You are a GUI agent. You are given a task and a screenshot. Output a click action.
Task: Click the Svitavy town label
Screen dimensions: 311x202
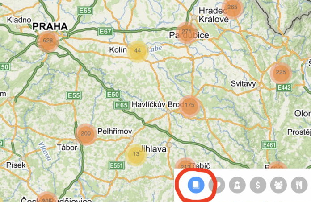click(x=244, y=84)
